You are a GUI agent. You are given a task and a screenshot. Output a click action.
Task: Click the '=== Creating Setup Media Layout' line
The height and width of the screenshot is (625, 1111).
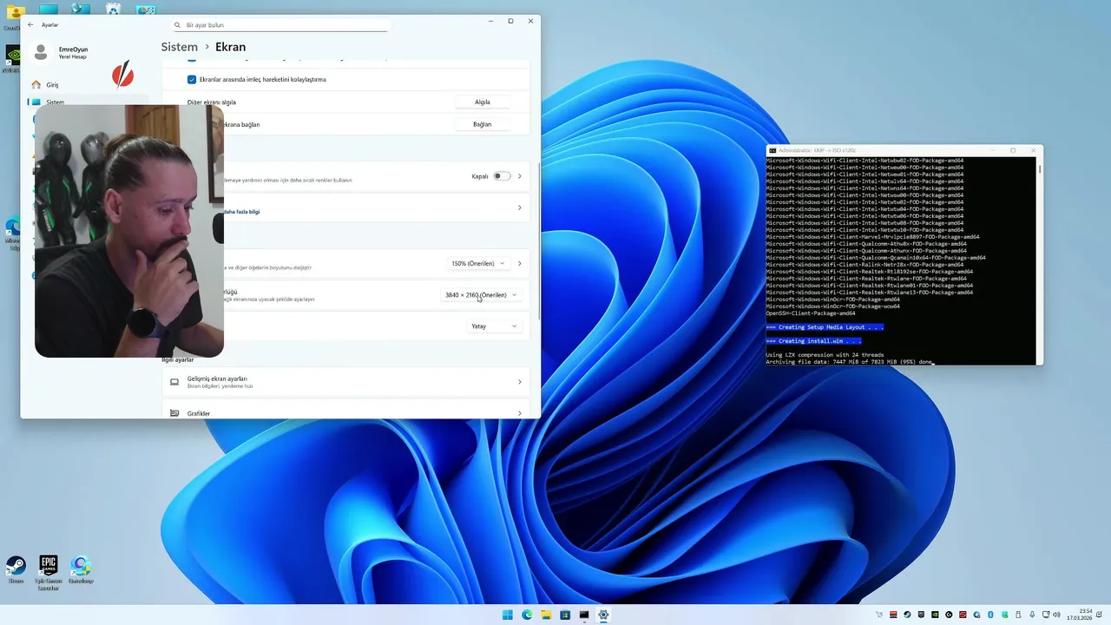pos(825,327)
